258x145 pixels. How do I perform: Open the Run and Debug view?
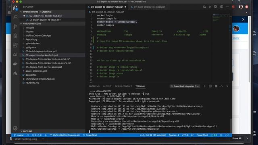coord(15,36)
